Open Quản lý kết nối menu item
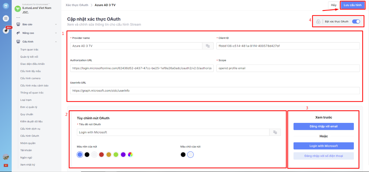 29,57
